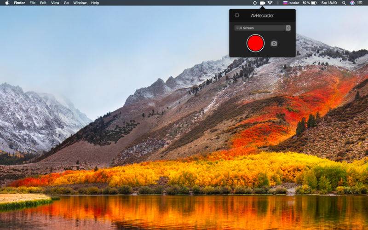Open the Edit menu
The height and width of the screenshot is (230, 368).
43,3
